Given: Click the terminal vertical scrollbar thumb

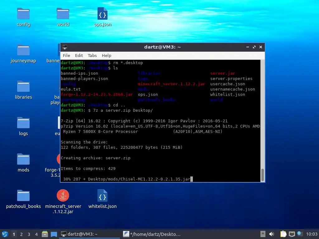Looking at the screenshot, I should [x=263, y=175].
